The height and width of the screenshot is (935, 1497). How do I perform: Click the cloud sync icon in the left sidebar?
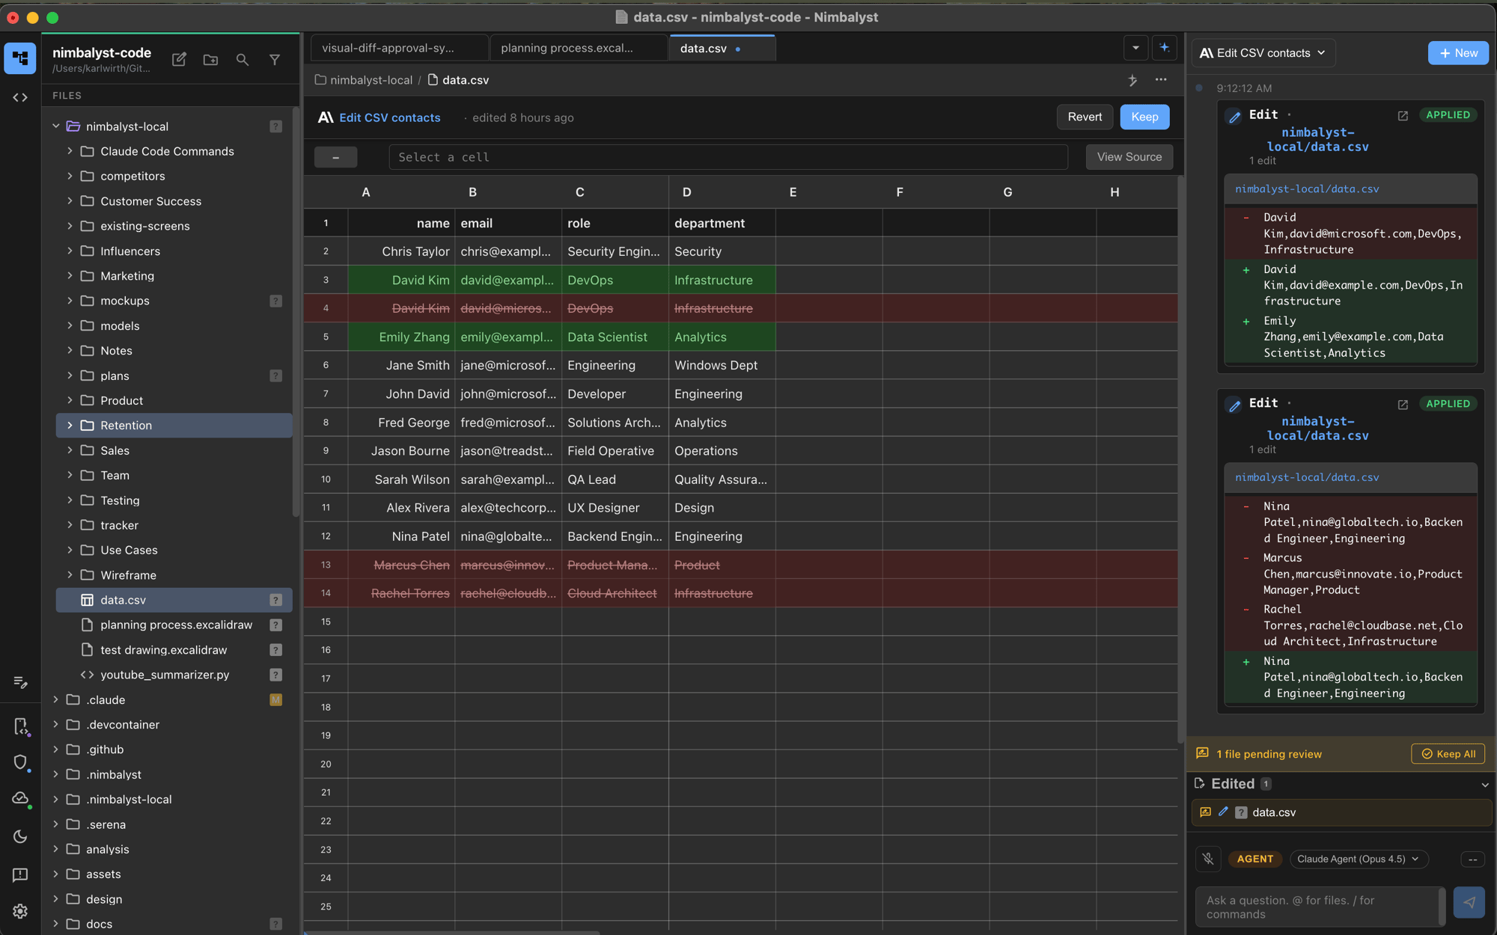click(20, 799)
